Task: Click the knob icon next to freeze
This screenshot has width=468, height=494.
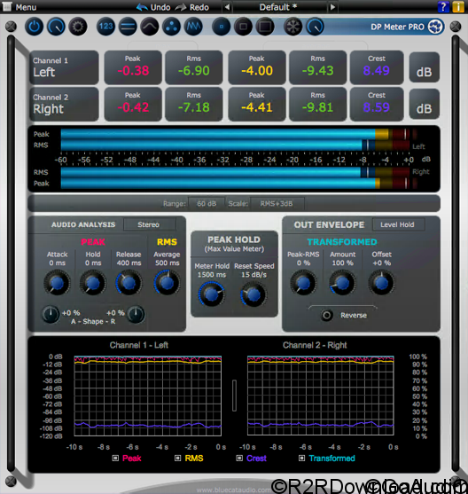Action: click(315, 27)
